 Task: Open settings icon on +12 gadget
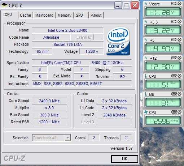tap(174, 58)
